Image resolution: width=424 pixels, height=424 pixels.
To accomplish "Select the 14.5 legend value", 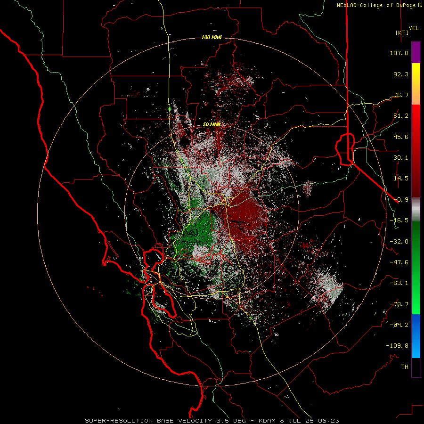I will coord(401,179).
